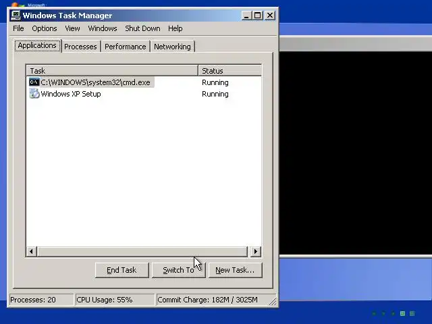Image resolution: width=432 pixels, height=324 pixels.
Task: Open the Options menu
Action: point(45,28)
